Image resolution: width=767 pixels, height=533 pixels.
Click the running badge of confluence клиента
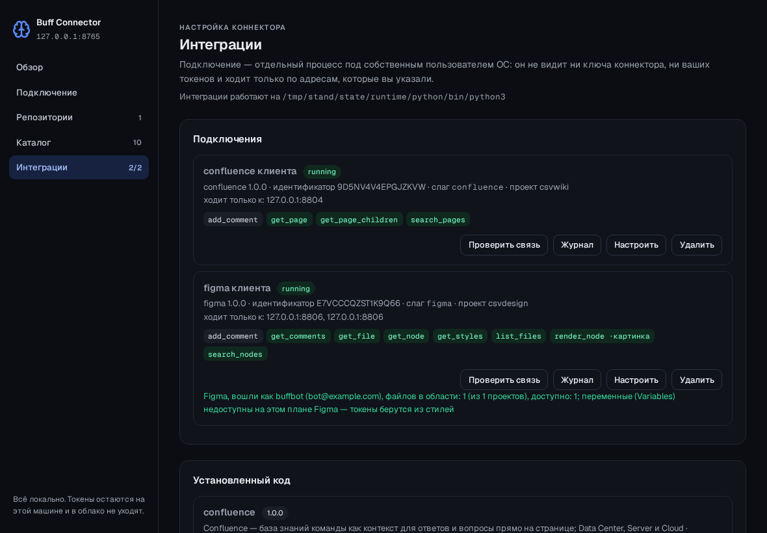tap(322, 172)
